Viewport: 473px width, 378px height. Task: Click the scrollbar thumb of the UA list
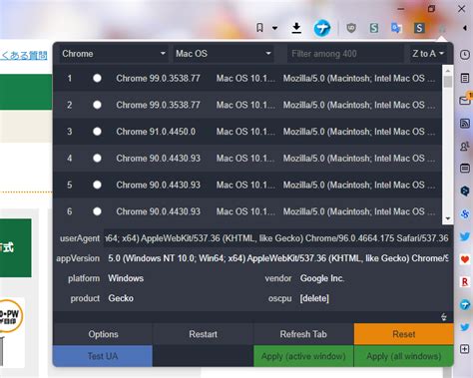[x=448, y=82]
